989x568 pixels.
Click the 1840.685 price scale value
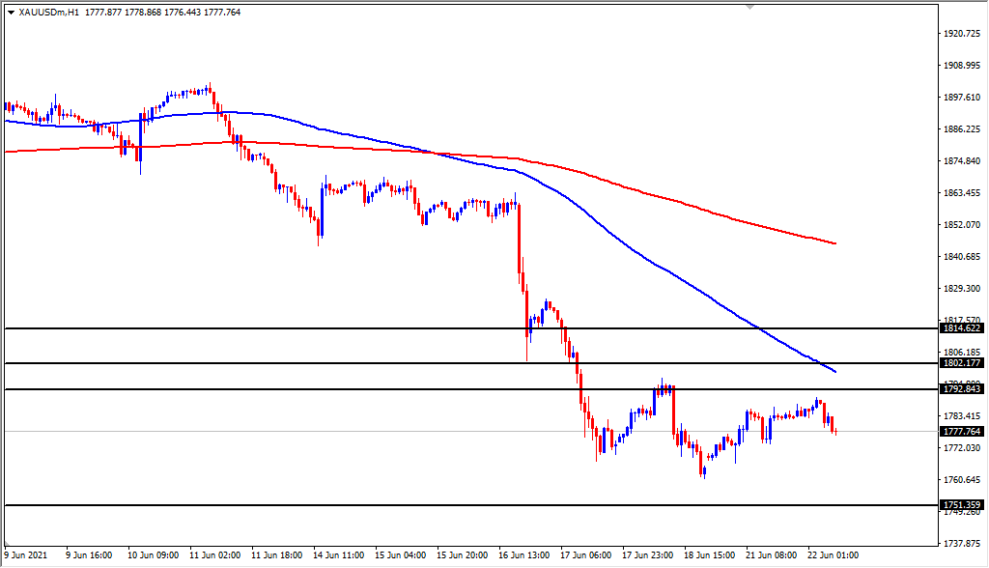click(962, 257)
